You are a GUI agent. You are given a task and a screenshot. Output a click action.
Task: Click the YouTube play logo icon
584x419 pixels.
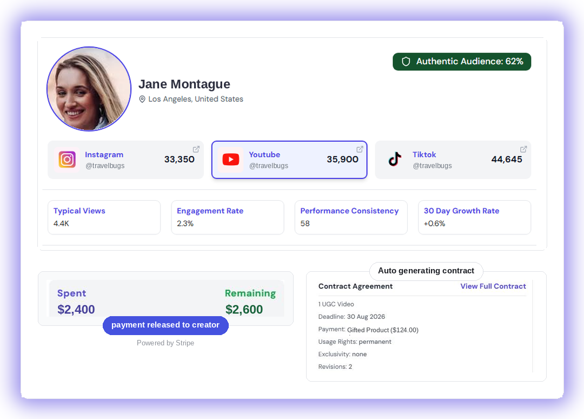pyautogui.click(x=230, y=160)
